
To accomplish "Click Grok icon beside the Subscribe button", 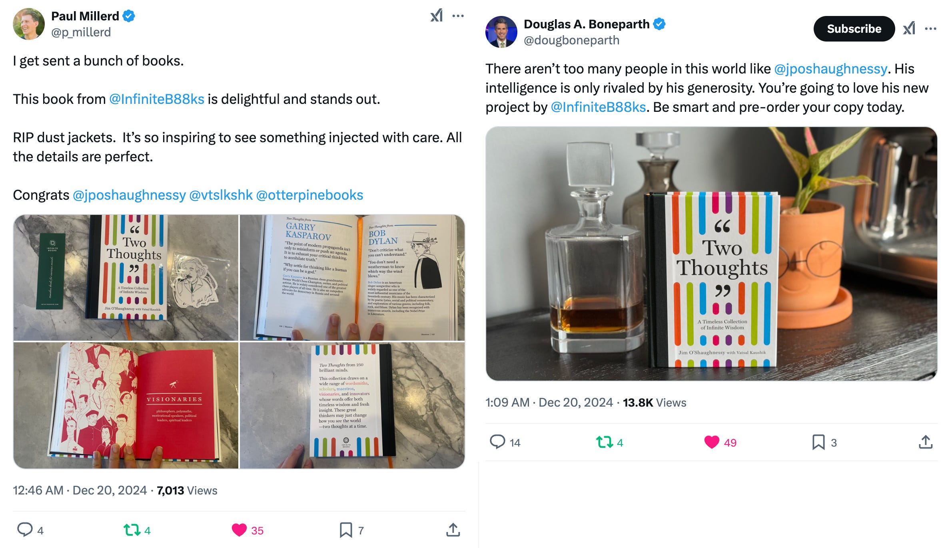I will coord(909,29).
